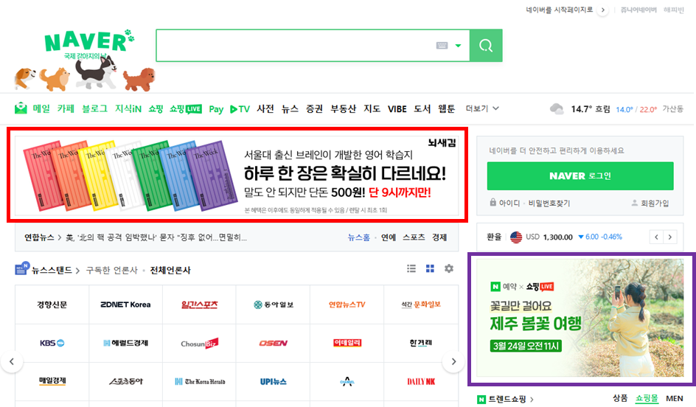
Task: Open the mail envelope icon
Action: 21,108
